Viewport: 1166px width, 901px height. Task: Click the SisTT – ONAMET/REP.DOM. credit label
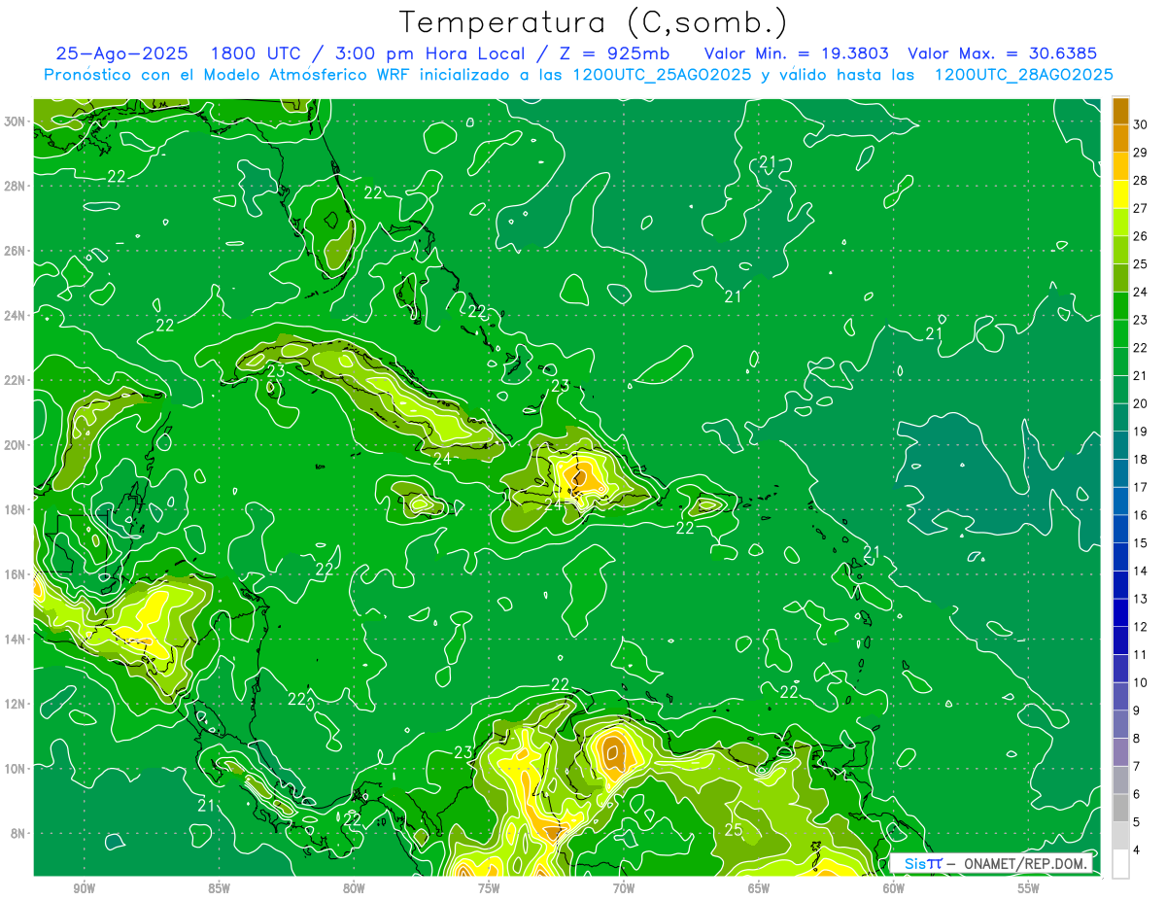pyautogui.click(x=991, y=863)
